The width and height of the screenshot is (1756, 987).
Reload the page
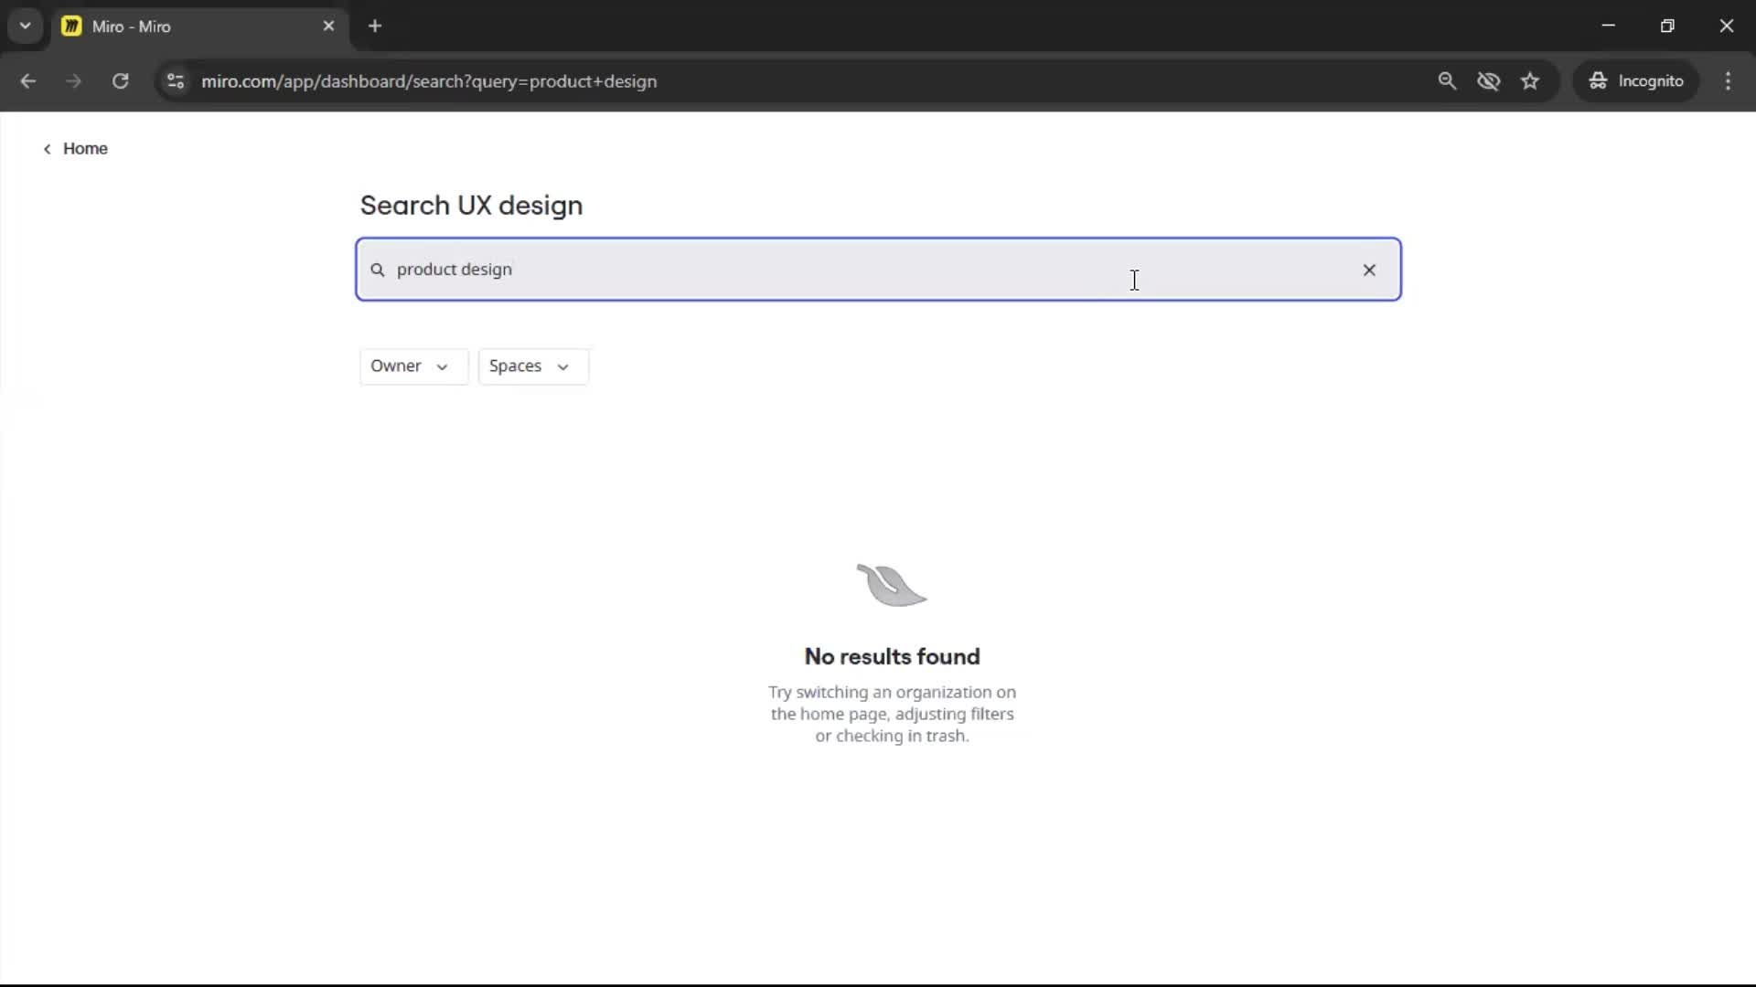[x=120, y=80]
